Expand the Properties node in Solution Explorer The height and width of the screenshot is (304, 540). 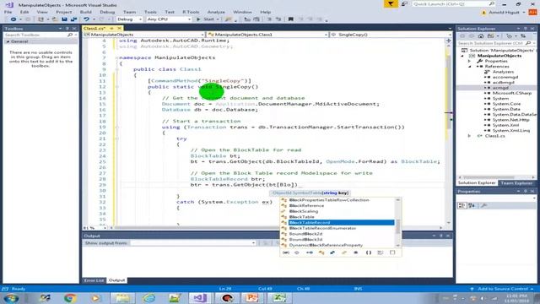click(469, 61)
